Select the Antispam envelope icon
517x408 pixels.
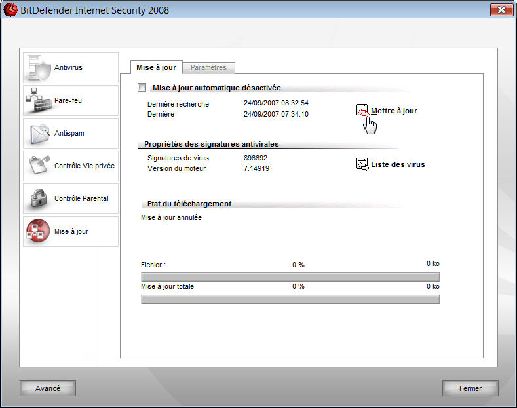click(x=37, y=133)
